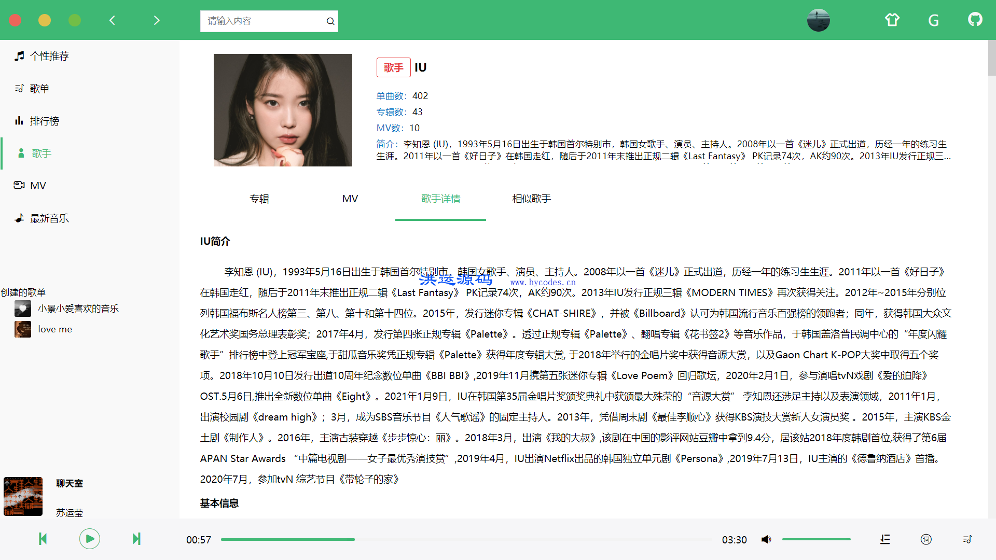Go forward with the right arrow

pyautogui.click(x=157, y=20)
